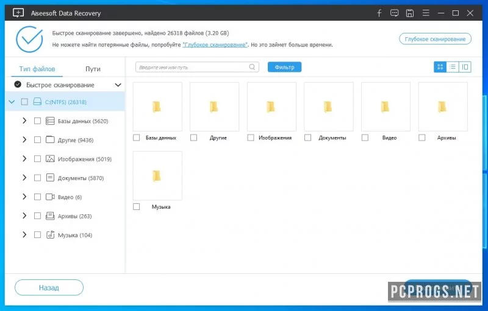Switch to content preview view
Screen dimensions: 488x311
point(465,67)
